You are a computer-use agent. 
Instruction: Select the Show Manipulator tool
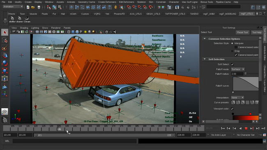coord(5,94)
